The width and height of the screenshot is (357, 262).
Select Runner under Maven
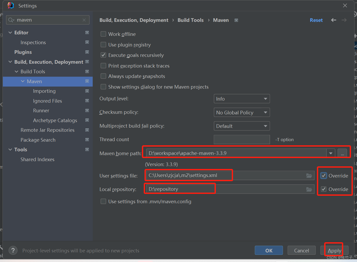[41, 110]
